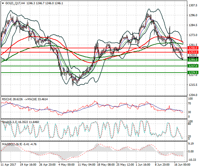Click the MACD 9.19 scale value
The image size is (199, 168).
[191, 144]
